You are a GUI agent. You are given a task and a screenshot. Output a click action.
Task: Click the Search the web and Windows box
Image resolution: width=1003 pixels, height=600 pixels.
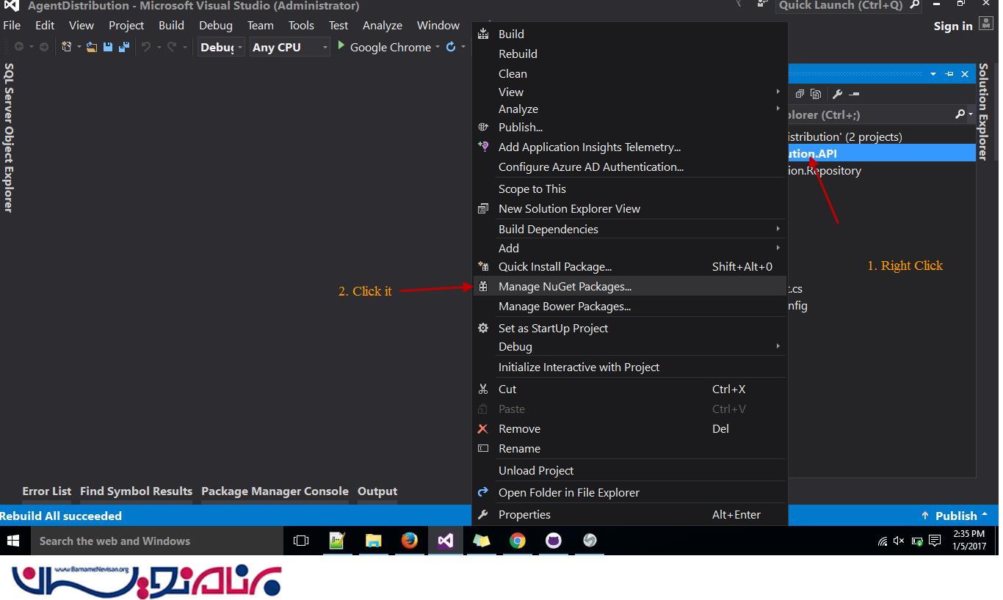[x=157, y=541]
